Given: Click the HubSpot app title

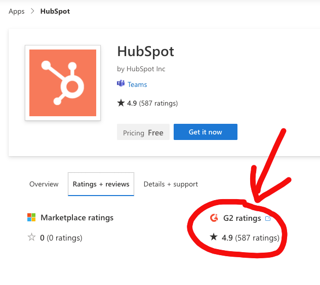Looking at the screenshot, I should [145, 52].
